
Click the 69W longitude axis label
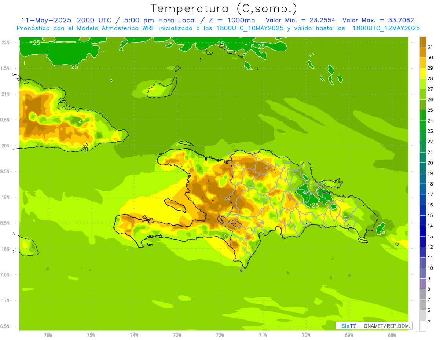[349, 335]
